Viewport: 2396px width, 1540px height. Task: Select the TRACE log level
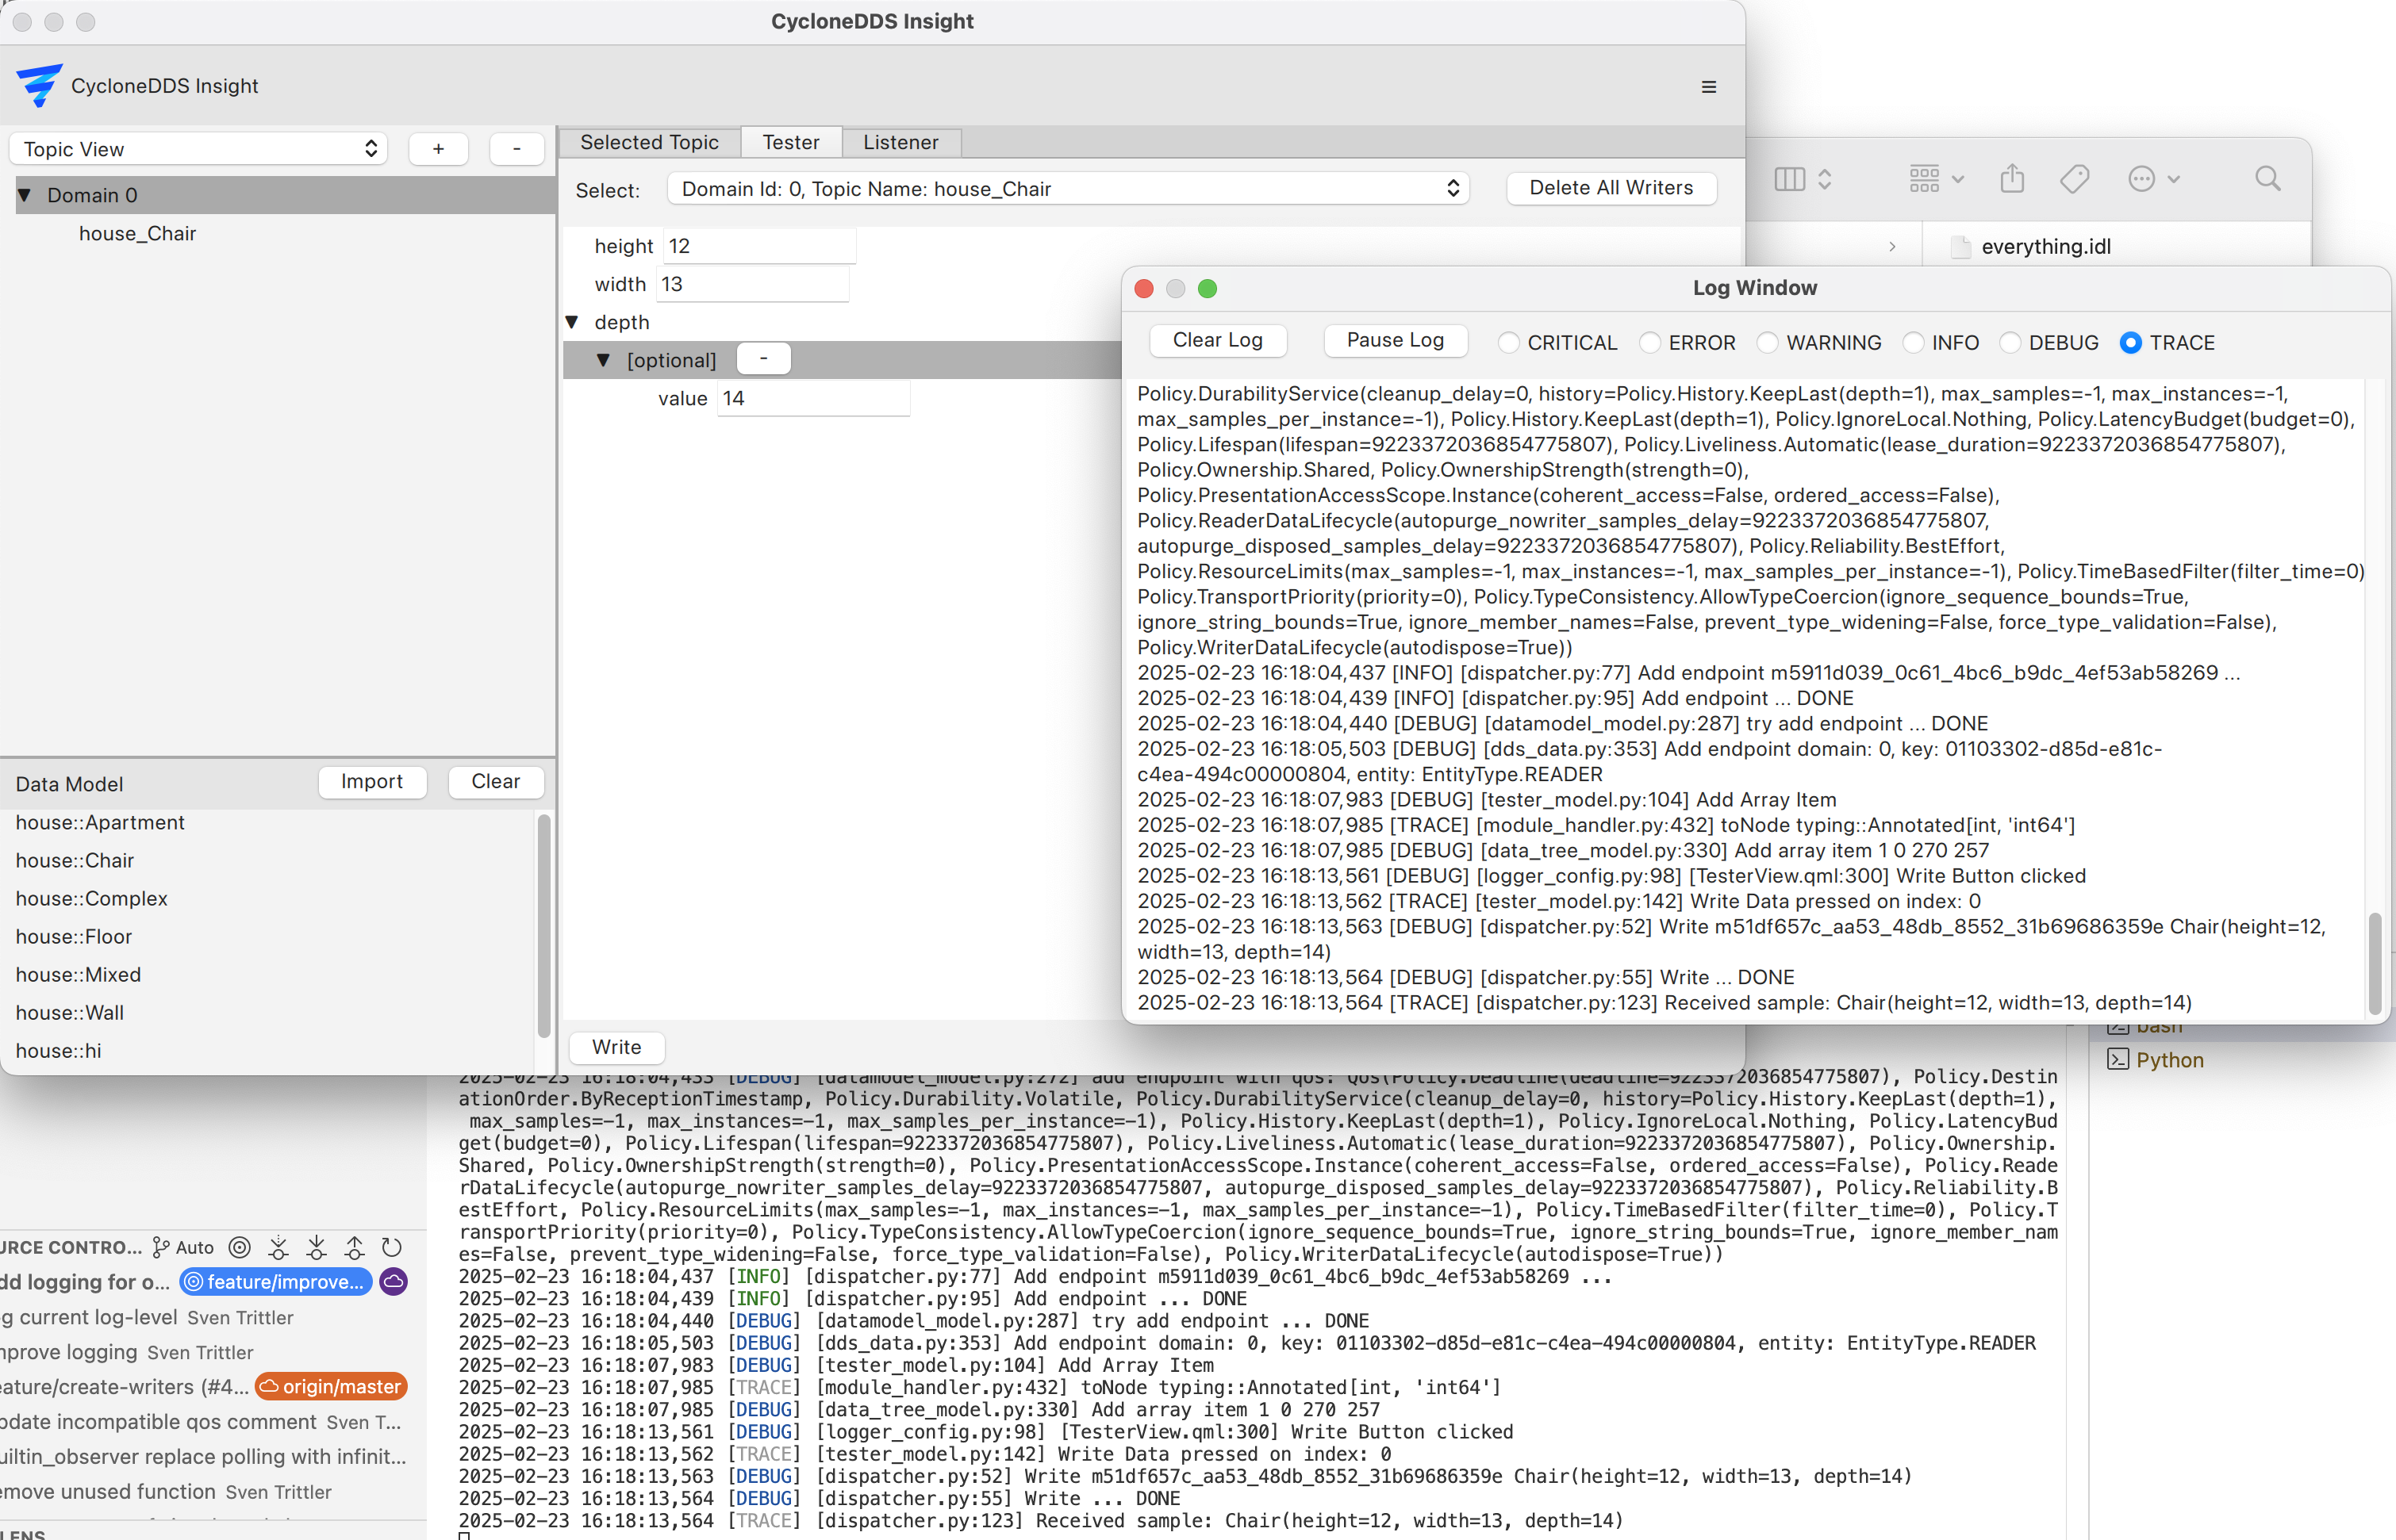(2130, 343)
